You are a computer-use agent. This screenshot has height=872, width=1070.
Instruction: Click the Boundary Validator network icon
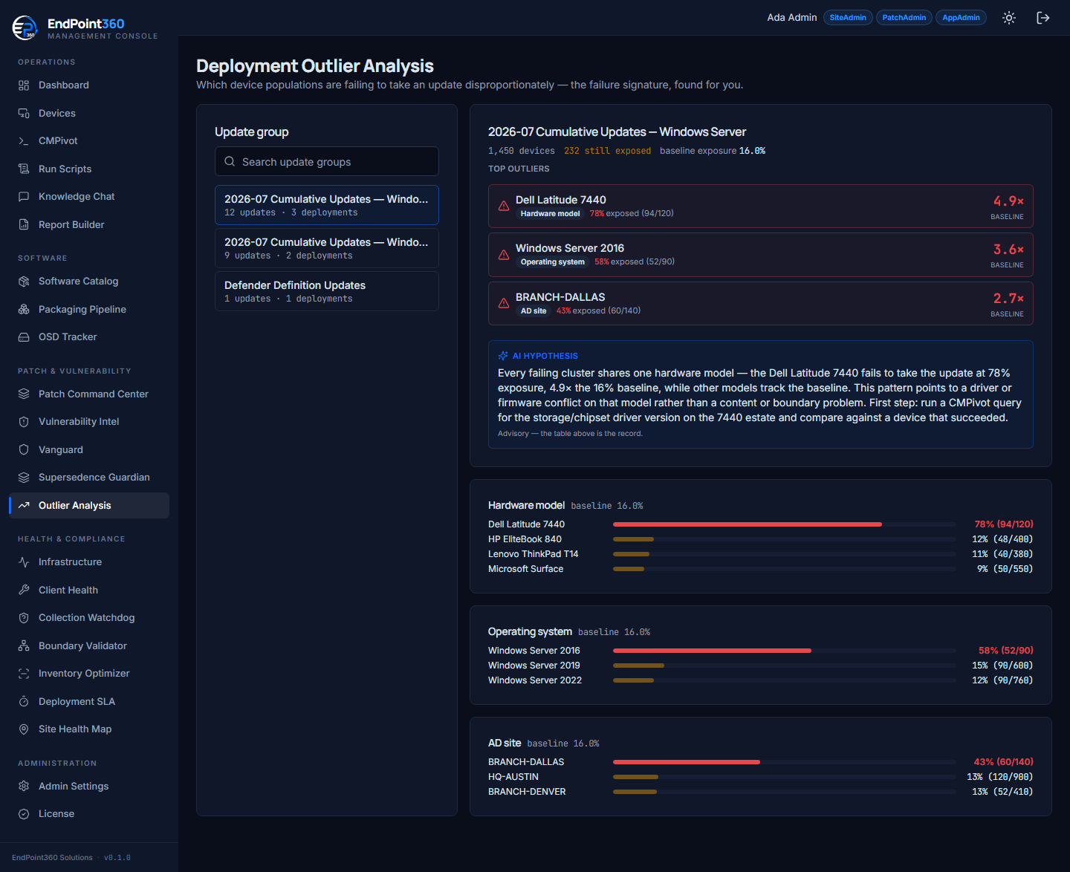[x=24, y=646]
